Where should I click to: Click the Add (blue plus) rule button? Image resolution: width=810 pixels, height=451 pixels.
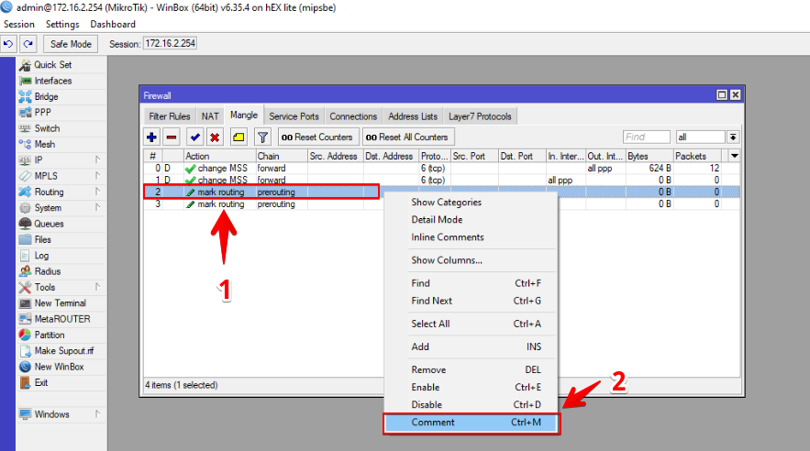[152, 137]
